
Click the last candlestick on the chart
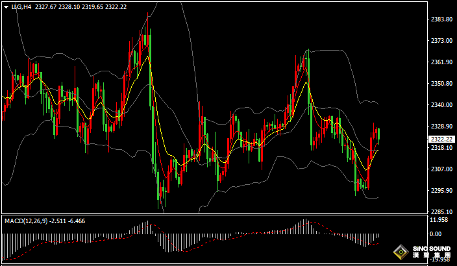(378, 134)
